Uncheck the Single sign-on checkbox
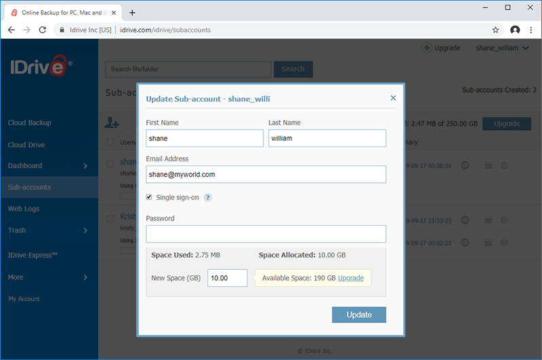Screen dimensions: 542x360 [149, 197]
